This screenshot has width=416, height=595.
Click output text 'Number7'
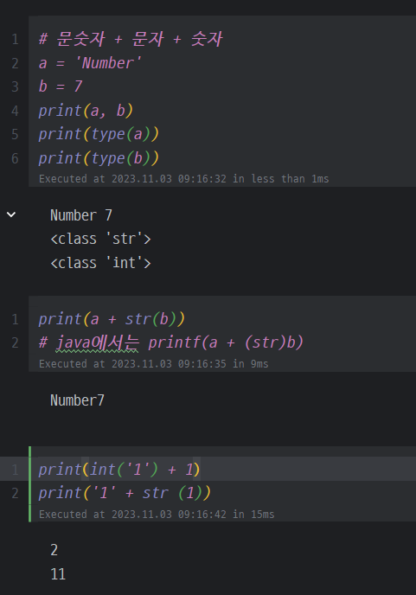point(77,400)
